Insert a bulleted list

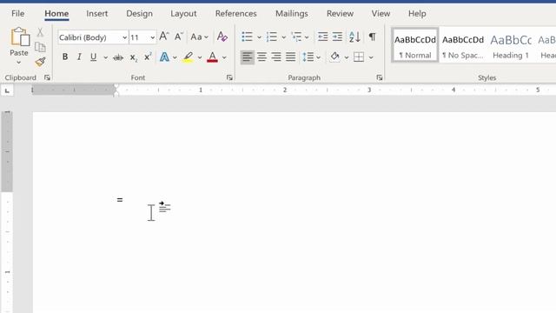click(247, 37)
